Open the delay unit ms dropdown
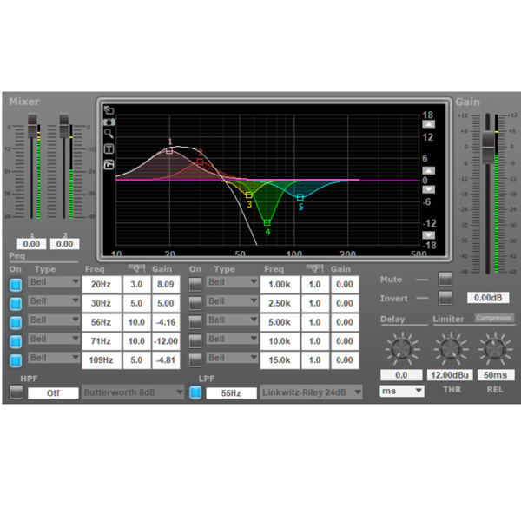This screenshot has height=521, width=521. tap(402, 392)
